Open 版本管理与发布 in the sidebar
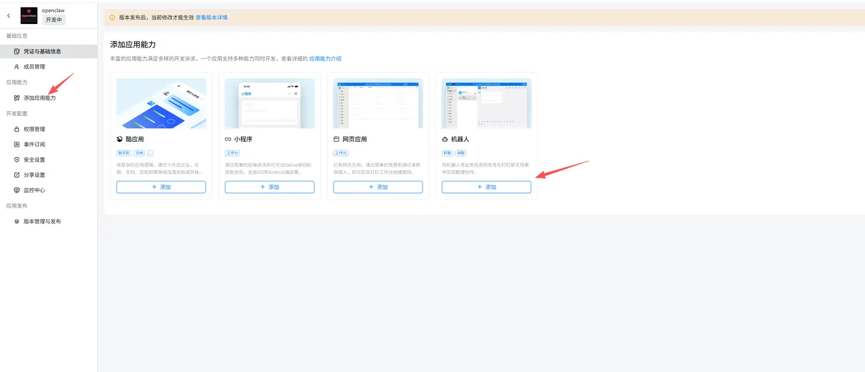Viewport: 865px width, 372px height. click(43, 220)
